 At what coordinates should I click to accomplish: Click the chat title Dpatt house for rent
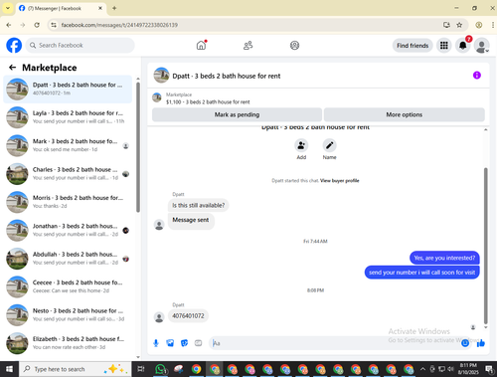point(227,76)
